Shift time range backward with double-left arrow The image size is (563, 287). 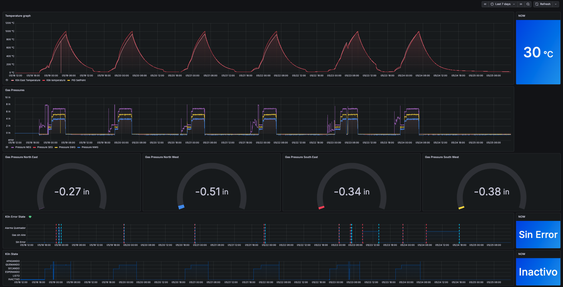pyautogui.click(x=485, y=4)
